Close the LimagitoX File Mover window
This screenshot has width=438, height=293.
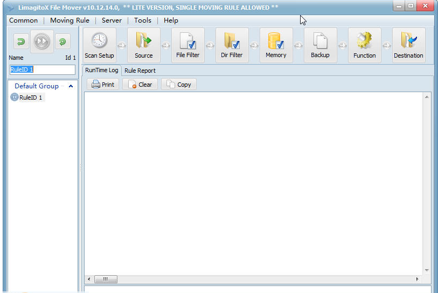tap(425, 6)
